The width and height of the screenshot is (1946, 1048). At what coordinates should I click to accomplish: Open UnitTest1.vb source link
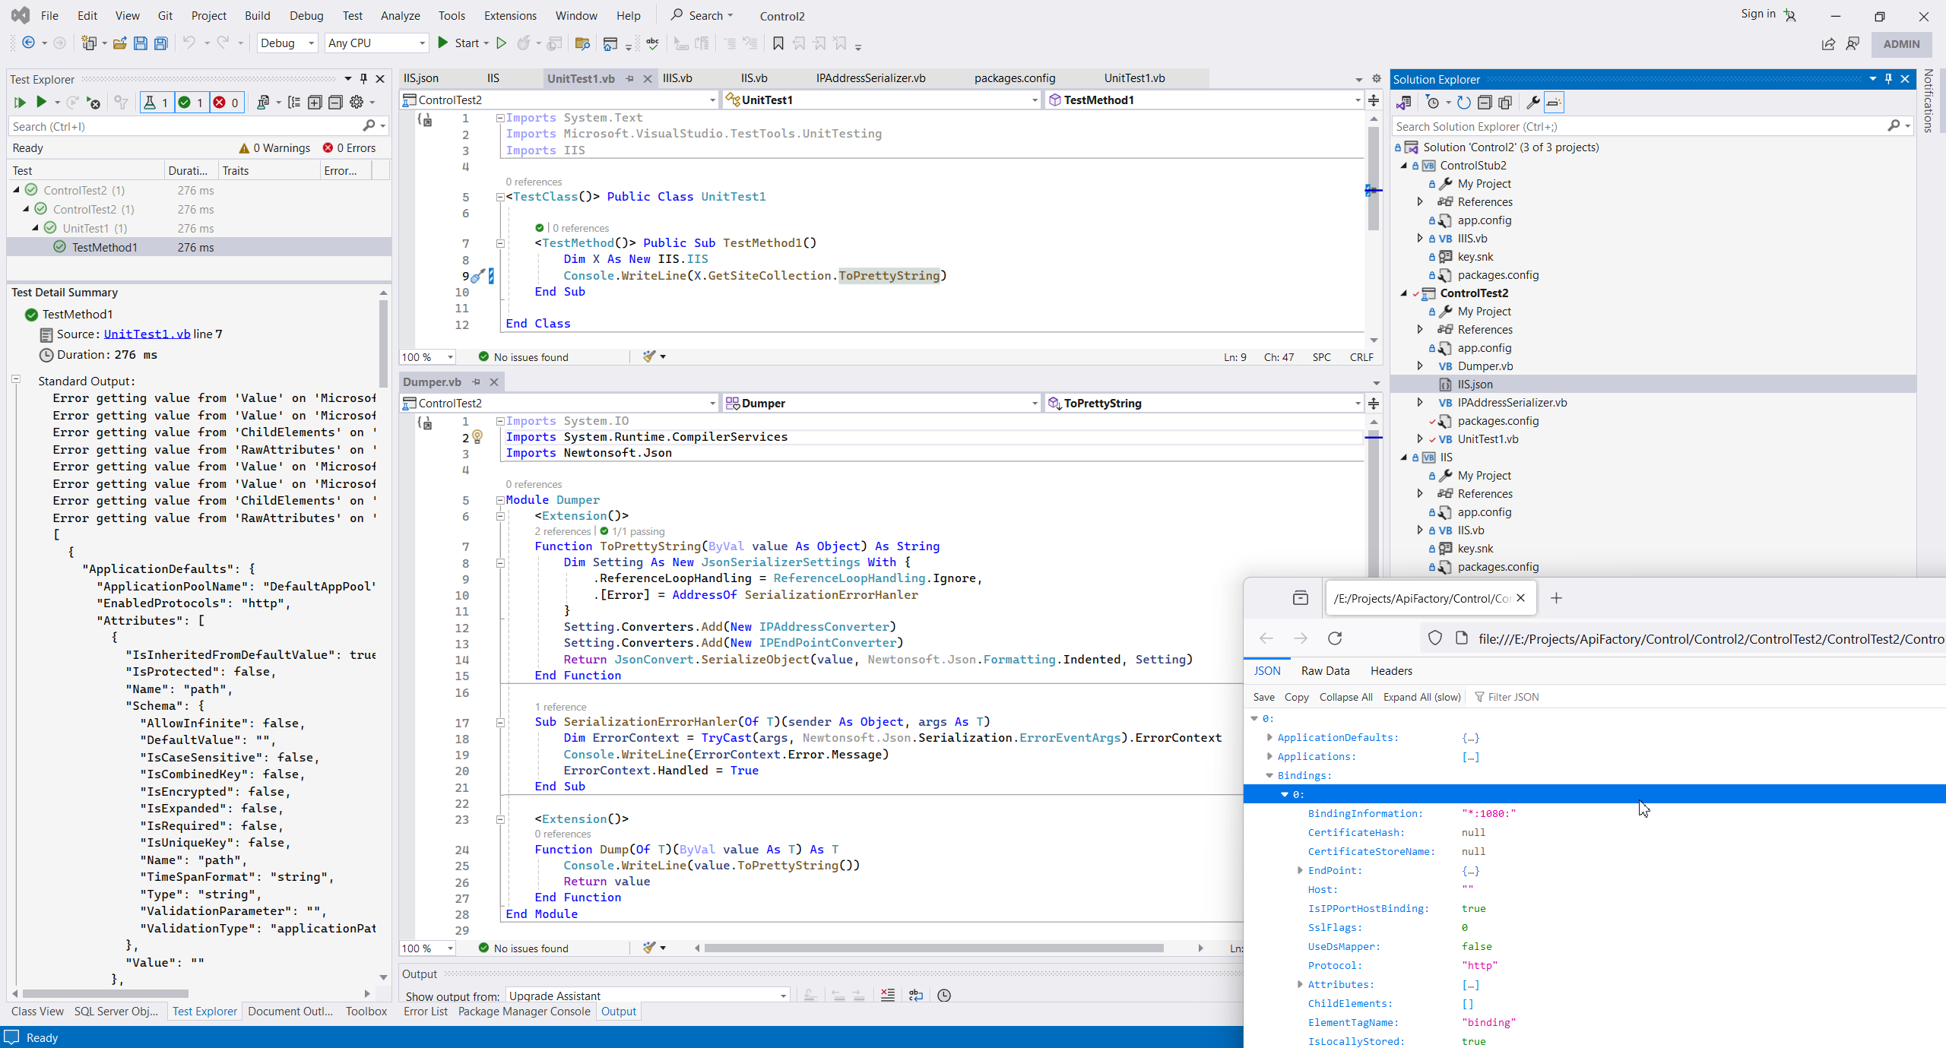[147, 334]
